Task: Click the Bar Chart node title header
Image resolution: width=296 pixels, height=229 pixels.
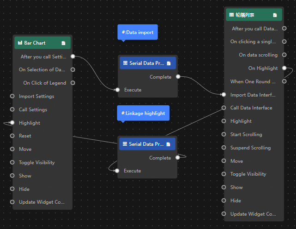Action: [x=42, y=43]
